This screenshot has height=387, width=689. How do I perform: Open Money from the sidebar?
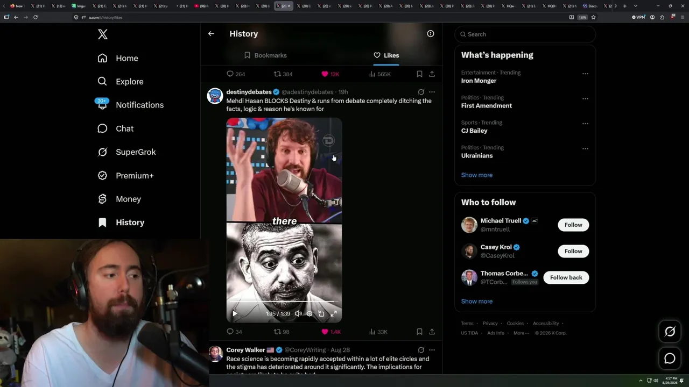[x=119, y=199]
